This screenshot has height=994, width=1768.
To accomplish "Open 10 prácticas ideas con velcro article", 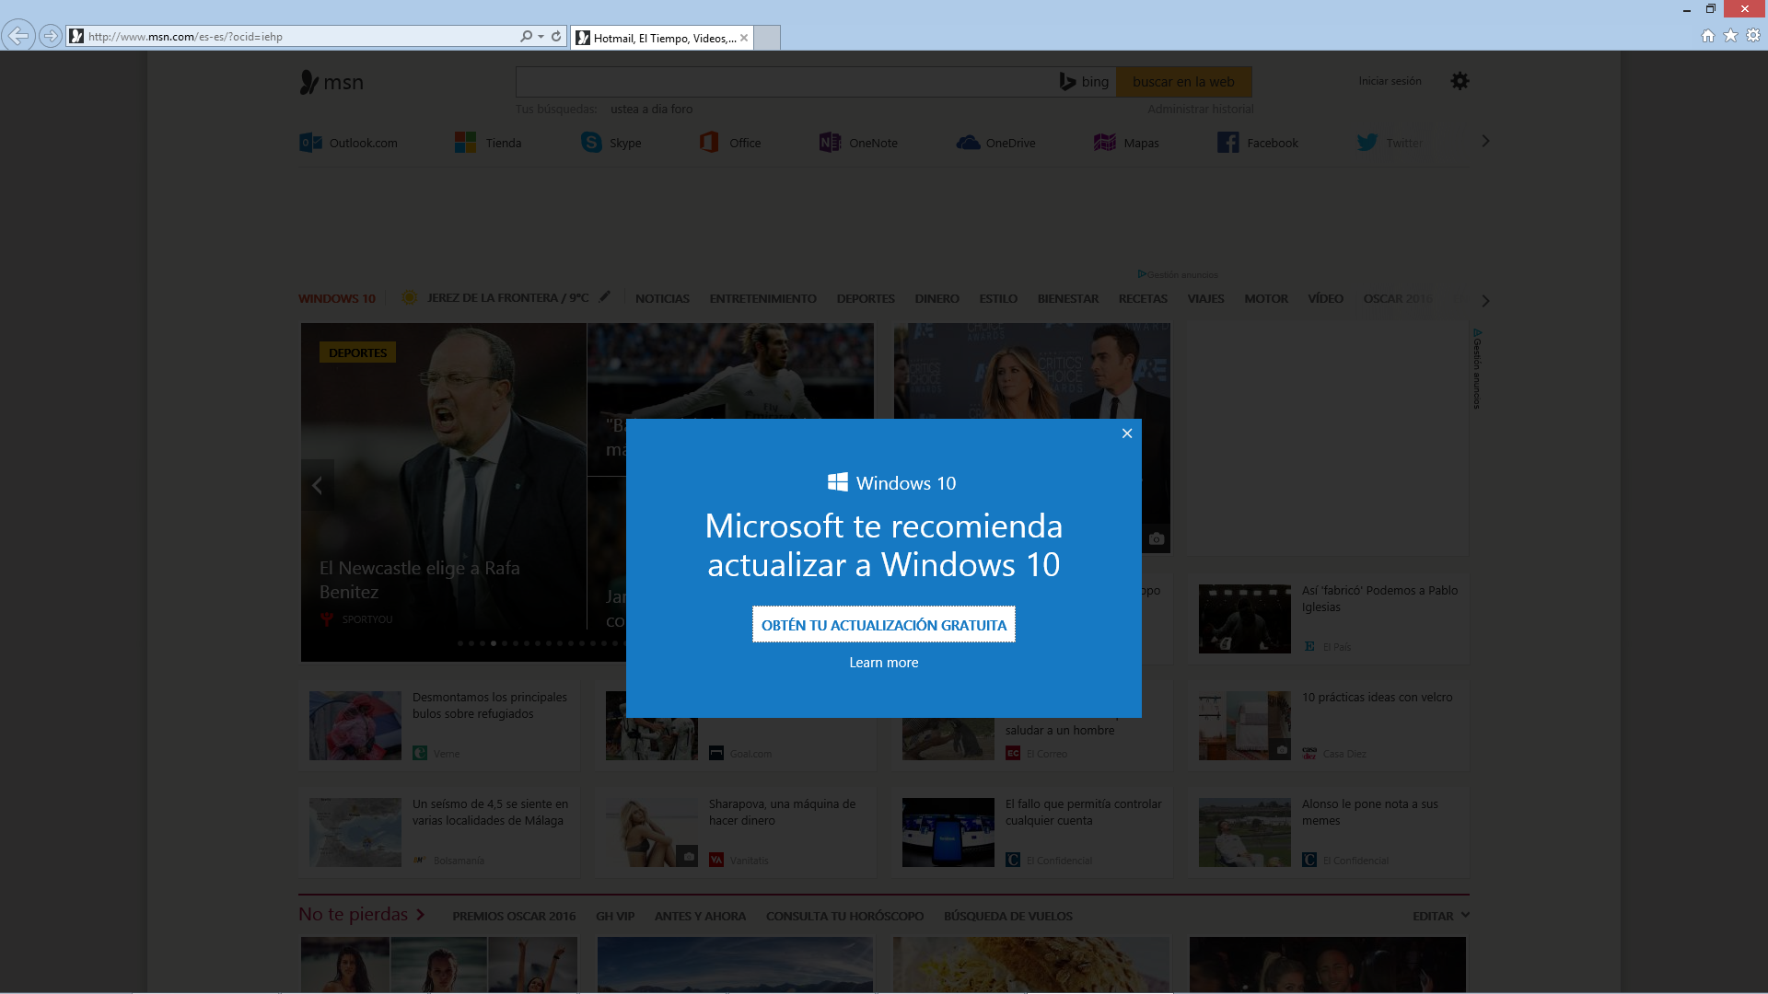I will click(1377, 698).
